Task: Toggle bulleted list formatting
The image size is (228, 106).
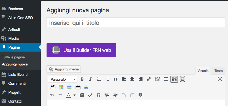Action: click(x=99, y=79)
